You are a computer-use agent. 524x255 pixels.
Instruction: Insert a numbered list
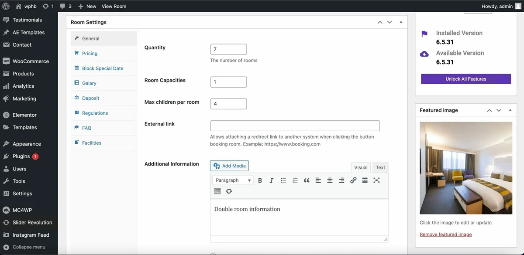(295, 180)
